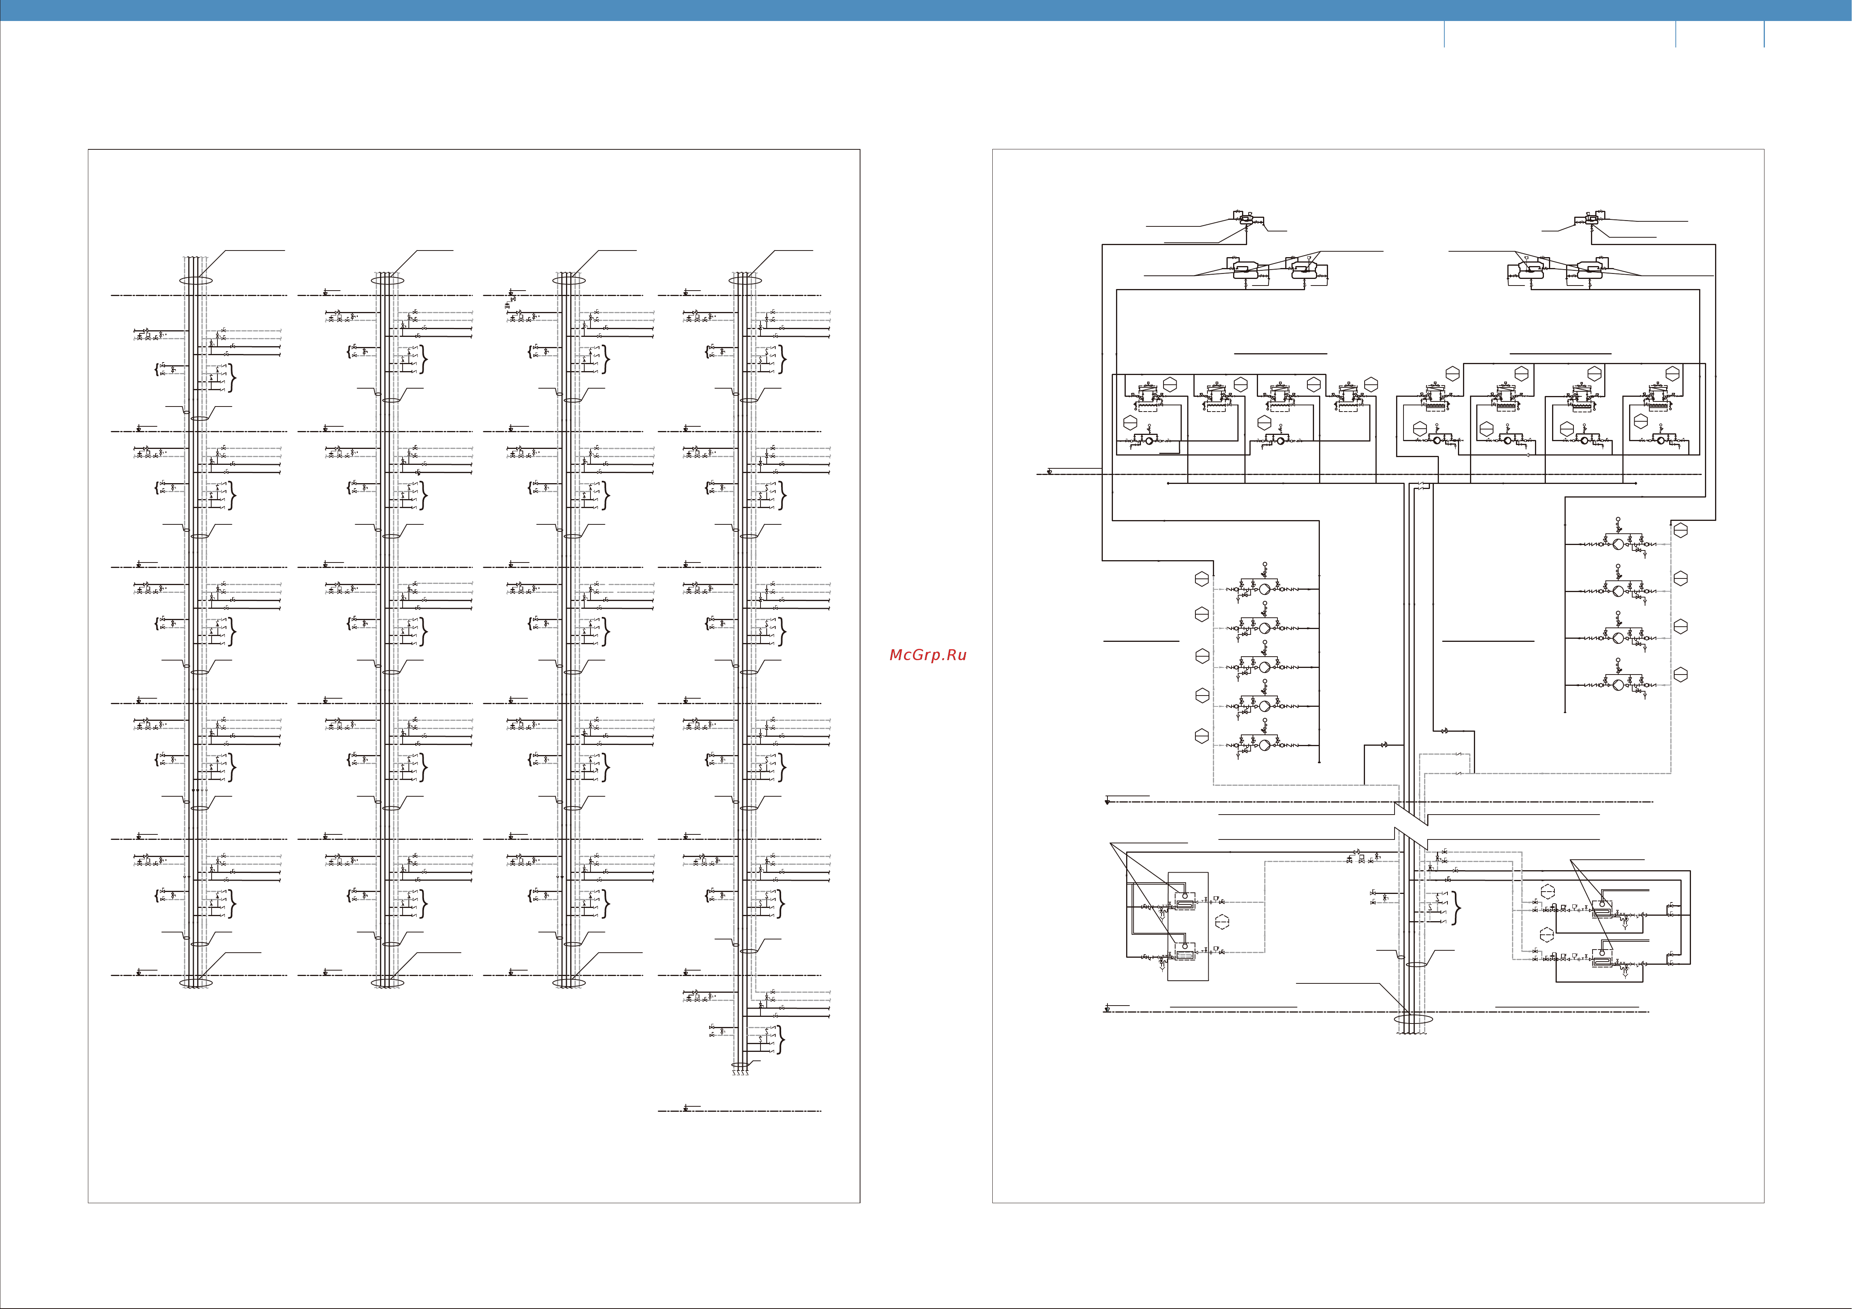Select the left page with four riser diagrams
Image resolution: width=1852 pixels, height=1309 pixels.
click(473, 676)
